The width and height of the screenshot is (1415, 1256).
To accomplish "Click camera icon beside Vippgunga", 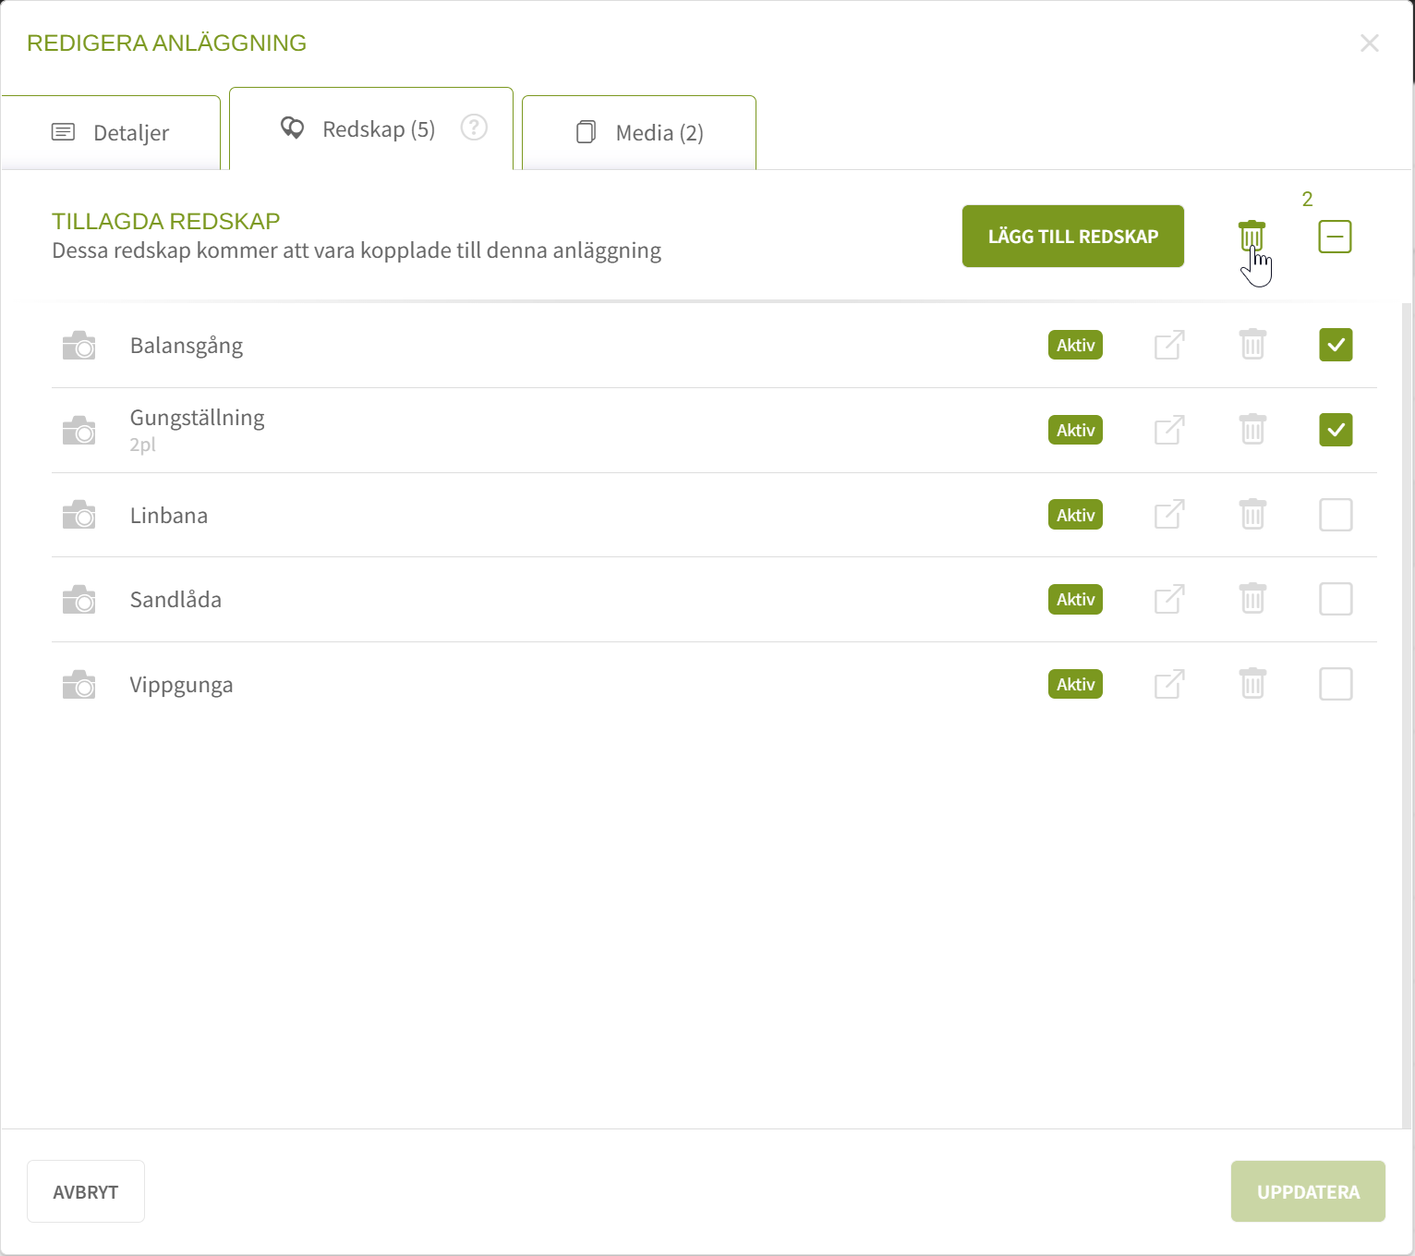I will tap(79, 685).
